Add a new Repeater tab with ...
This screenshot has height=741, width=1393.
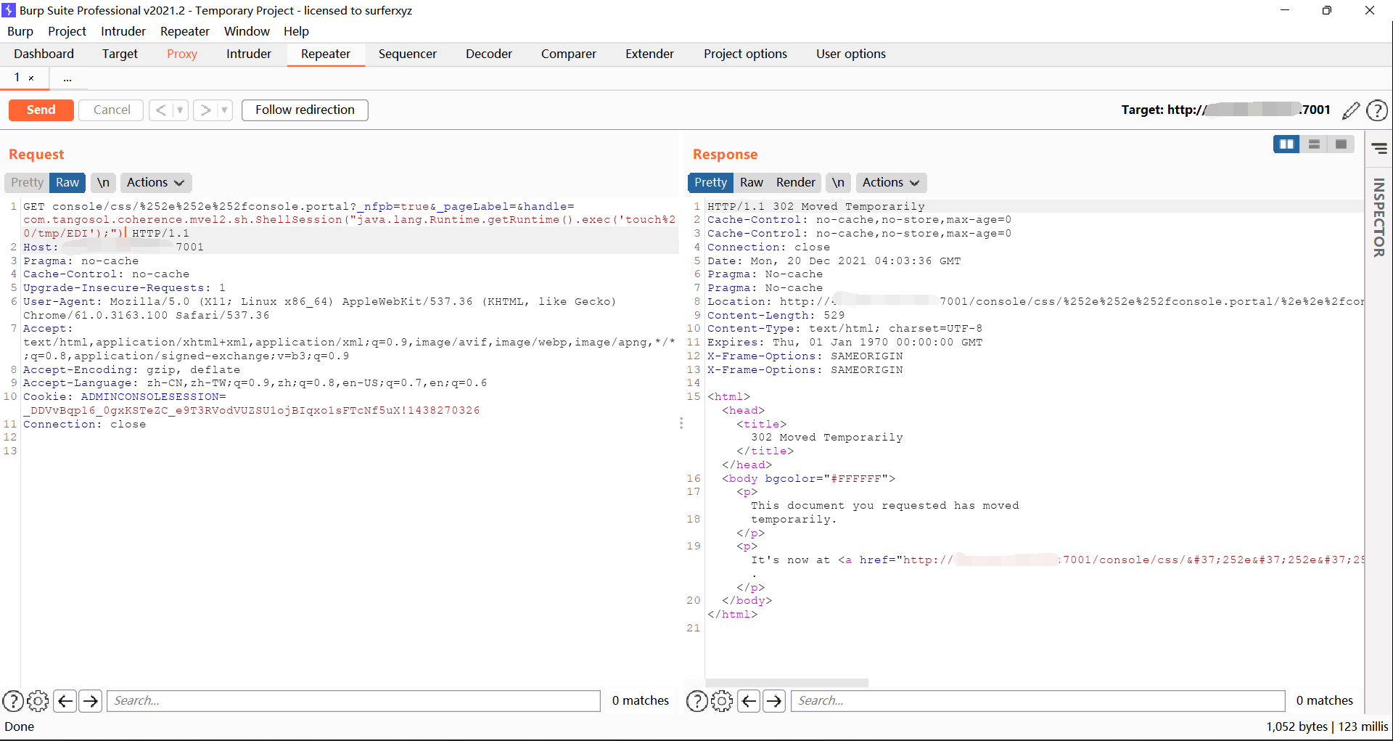pos(67,78)
